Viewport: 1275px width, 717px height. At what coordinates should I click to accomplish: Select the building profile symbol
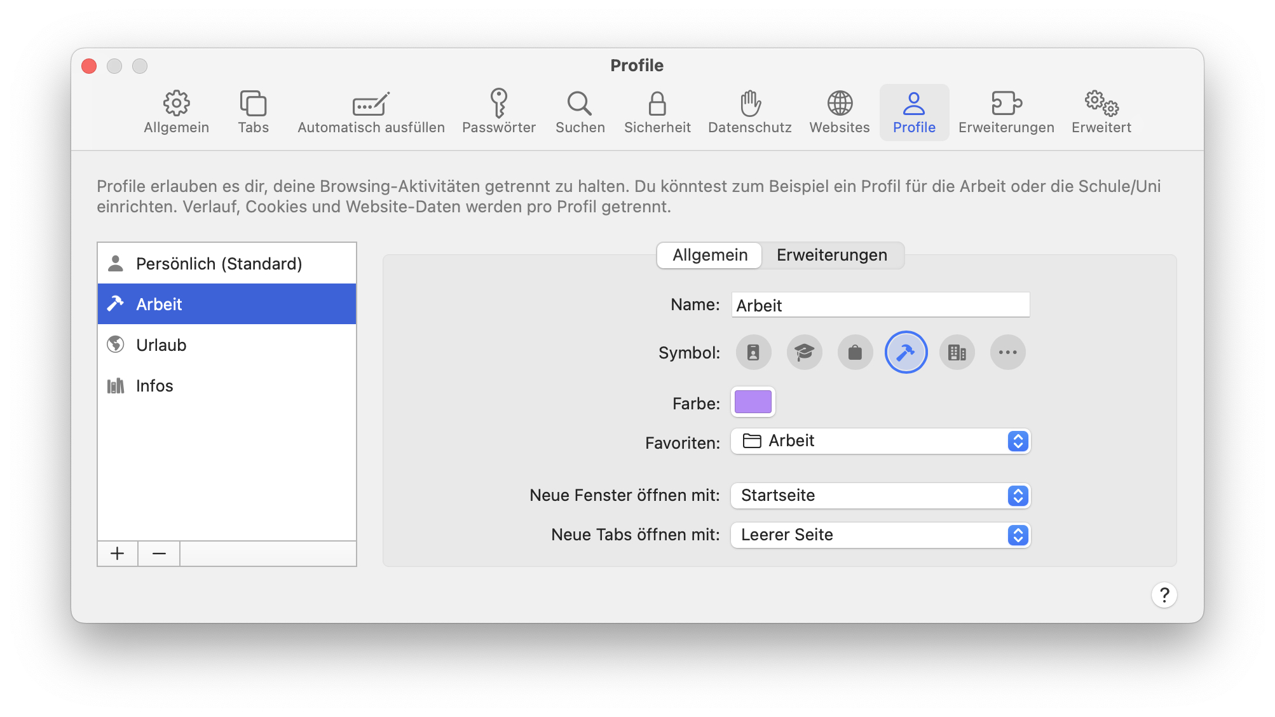coord(957,352)
